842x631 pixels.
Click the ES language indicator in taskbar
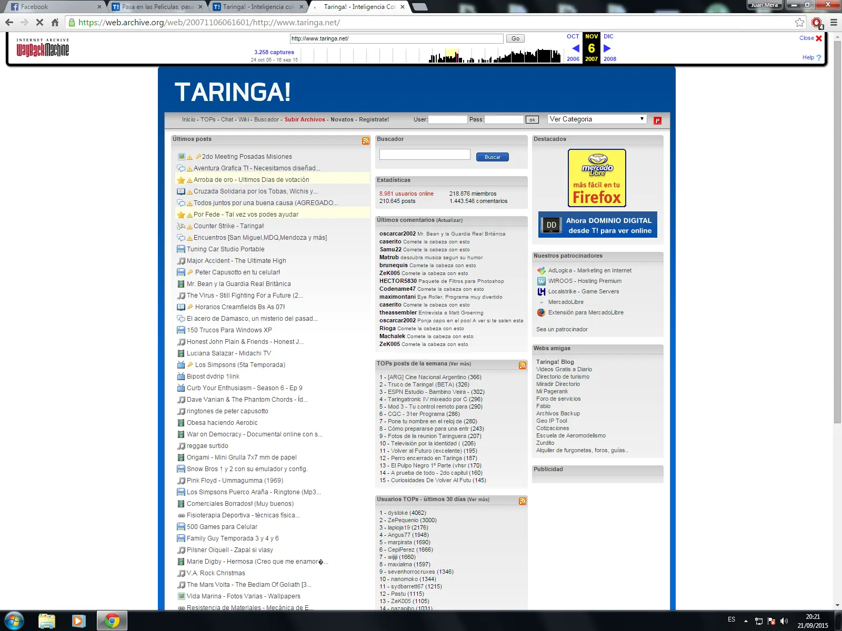[731, 619]
